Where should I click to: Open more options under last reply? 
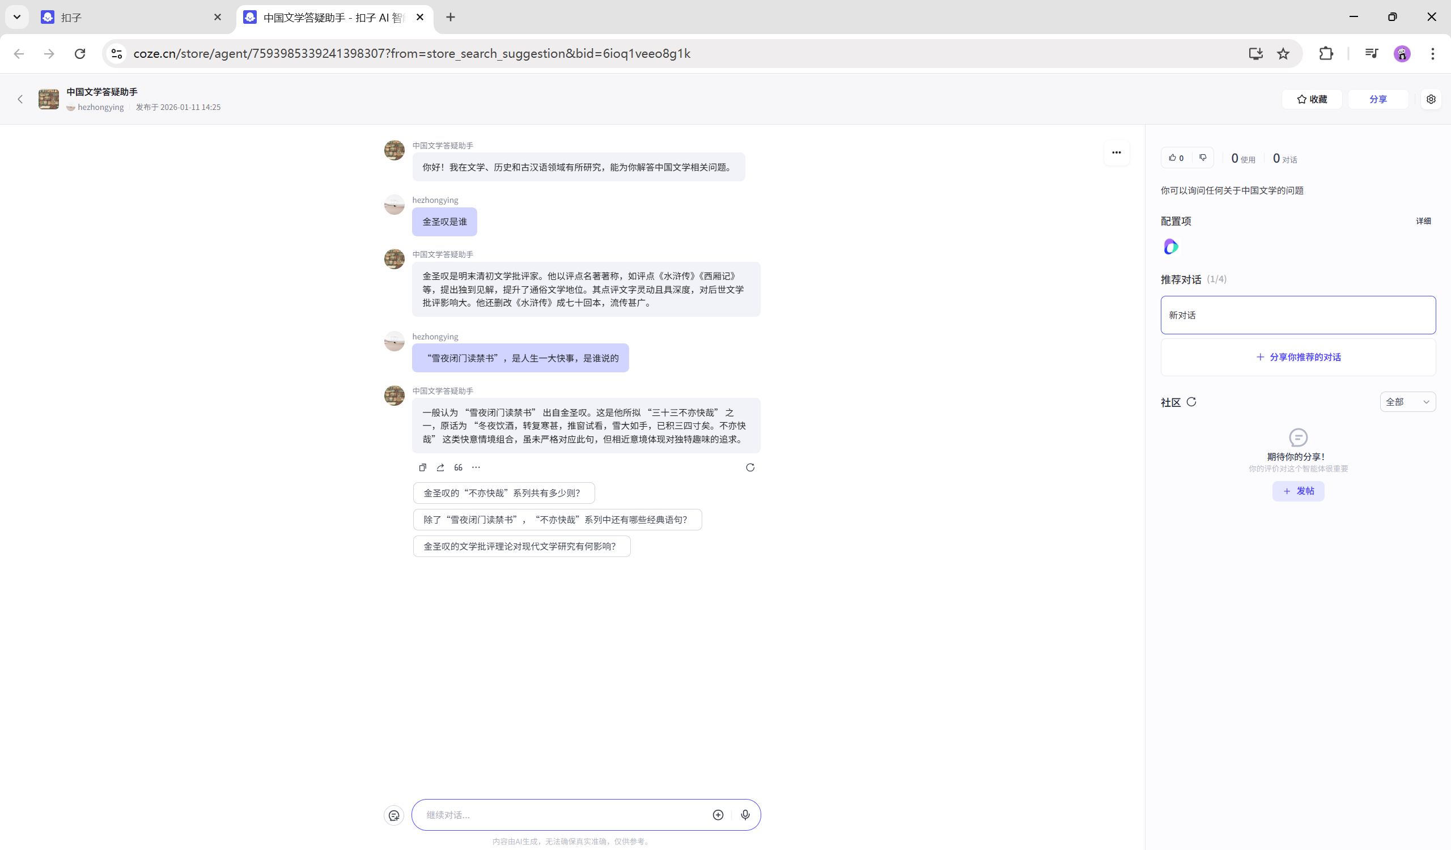coord(476,467)
